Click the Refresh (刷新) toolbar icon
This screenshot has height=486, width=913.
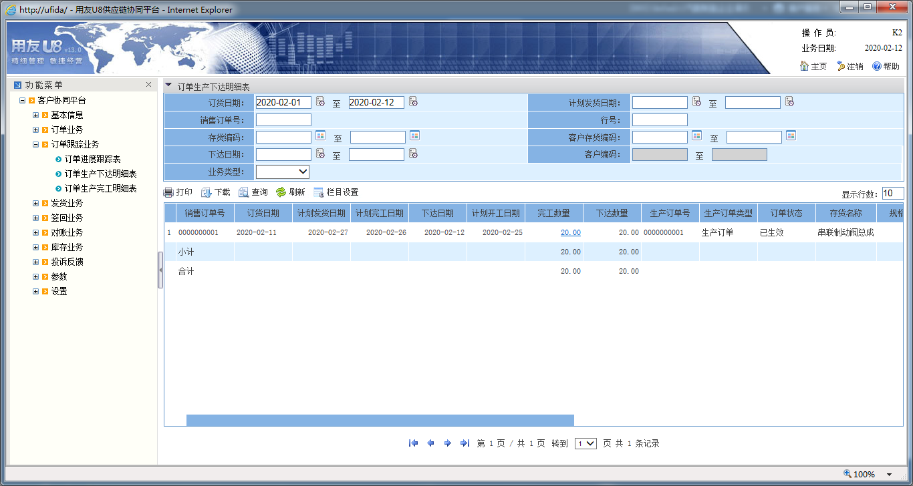281,192
